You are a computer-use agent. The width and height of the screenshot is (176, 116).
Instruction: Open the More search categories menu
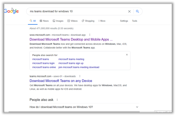(102, 21)
